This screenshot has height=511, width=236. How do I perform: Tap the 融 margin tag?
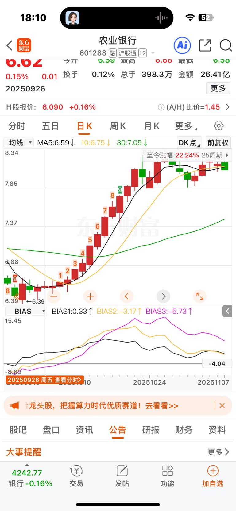point(113,53)
